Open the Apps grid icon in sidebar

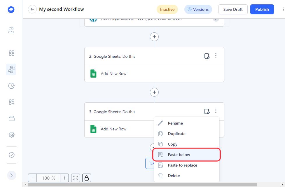(x=11, y=53)
